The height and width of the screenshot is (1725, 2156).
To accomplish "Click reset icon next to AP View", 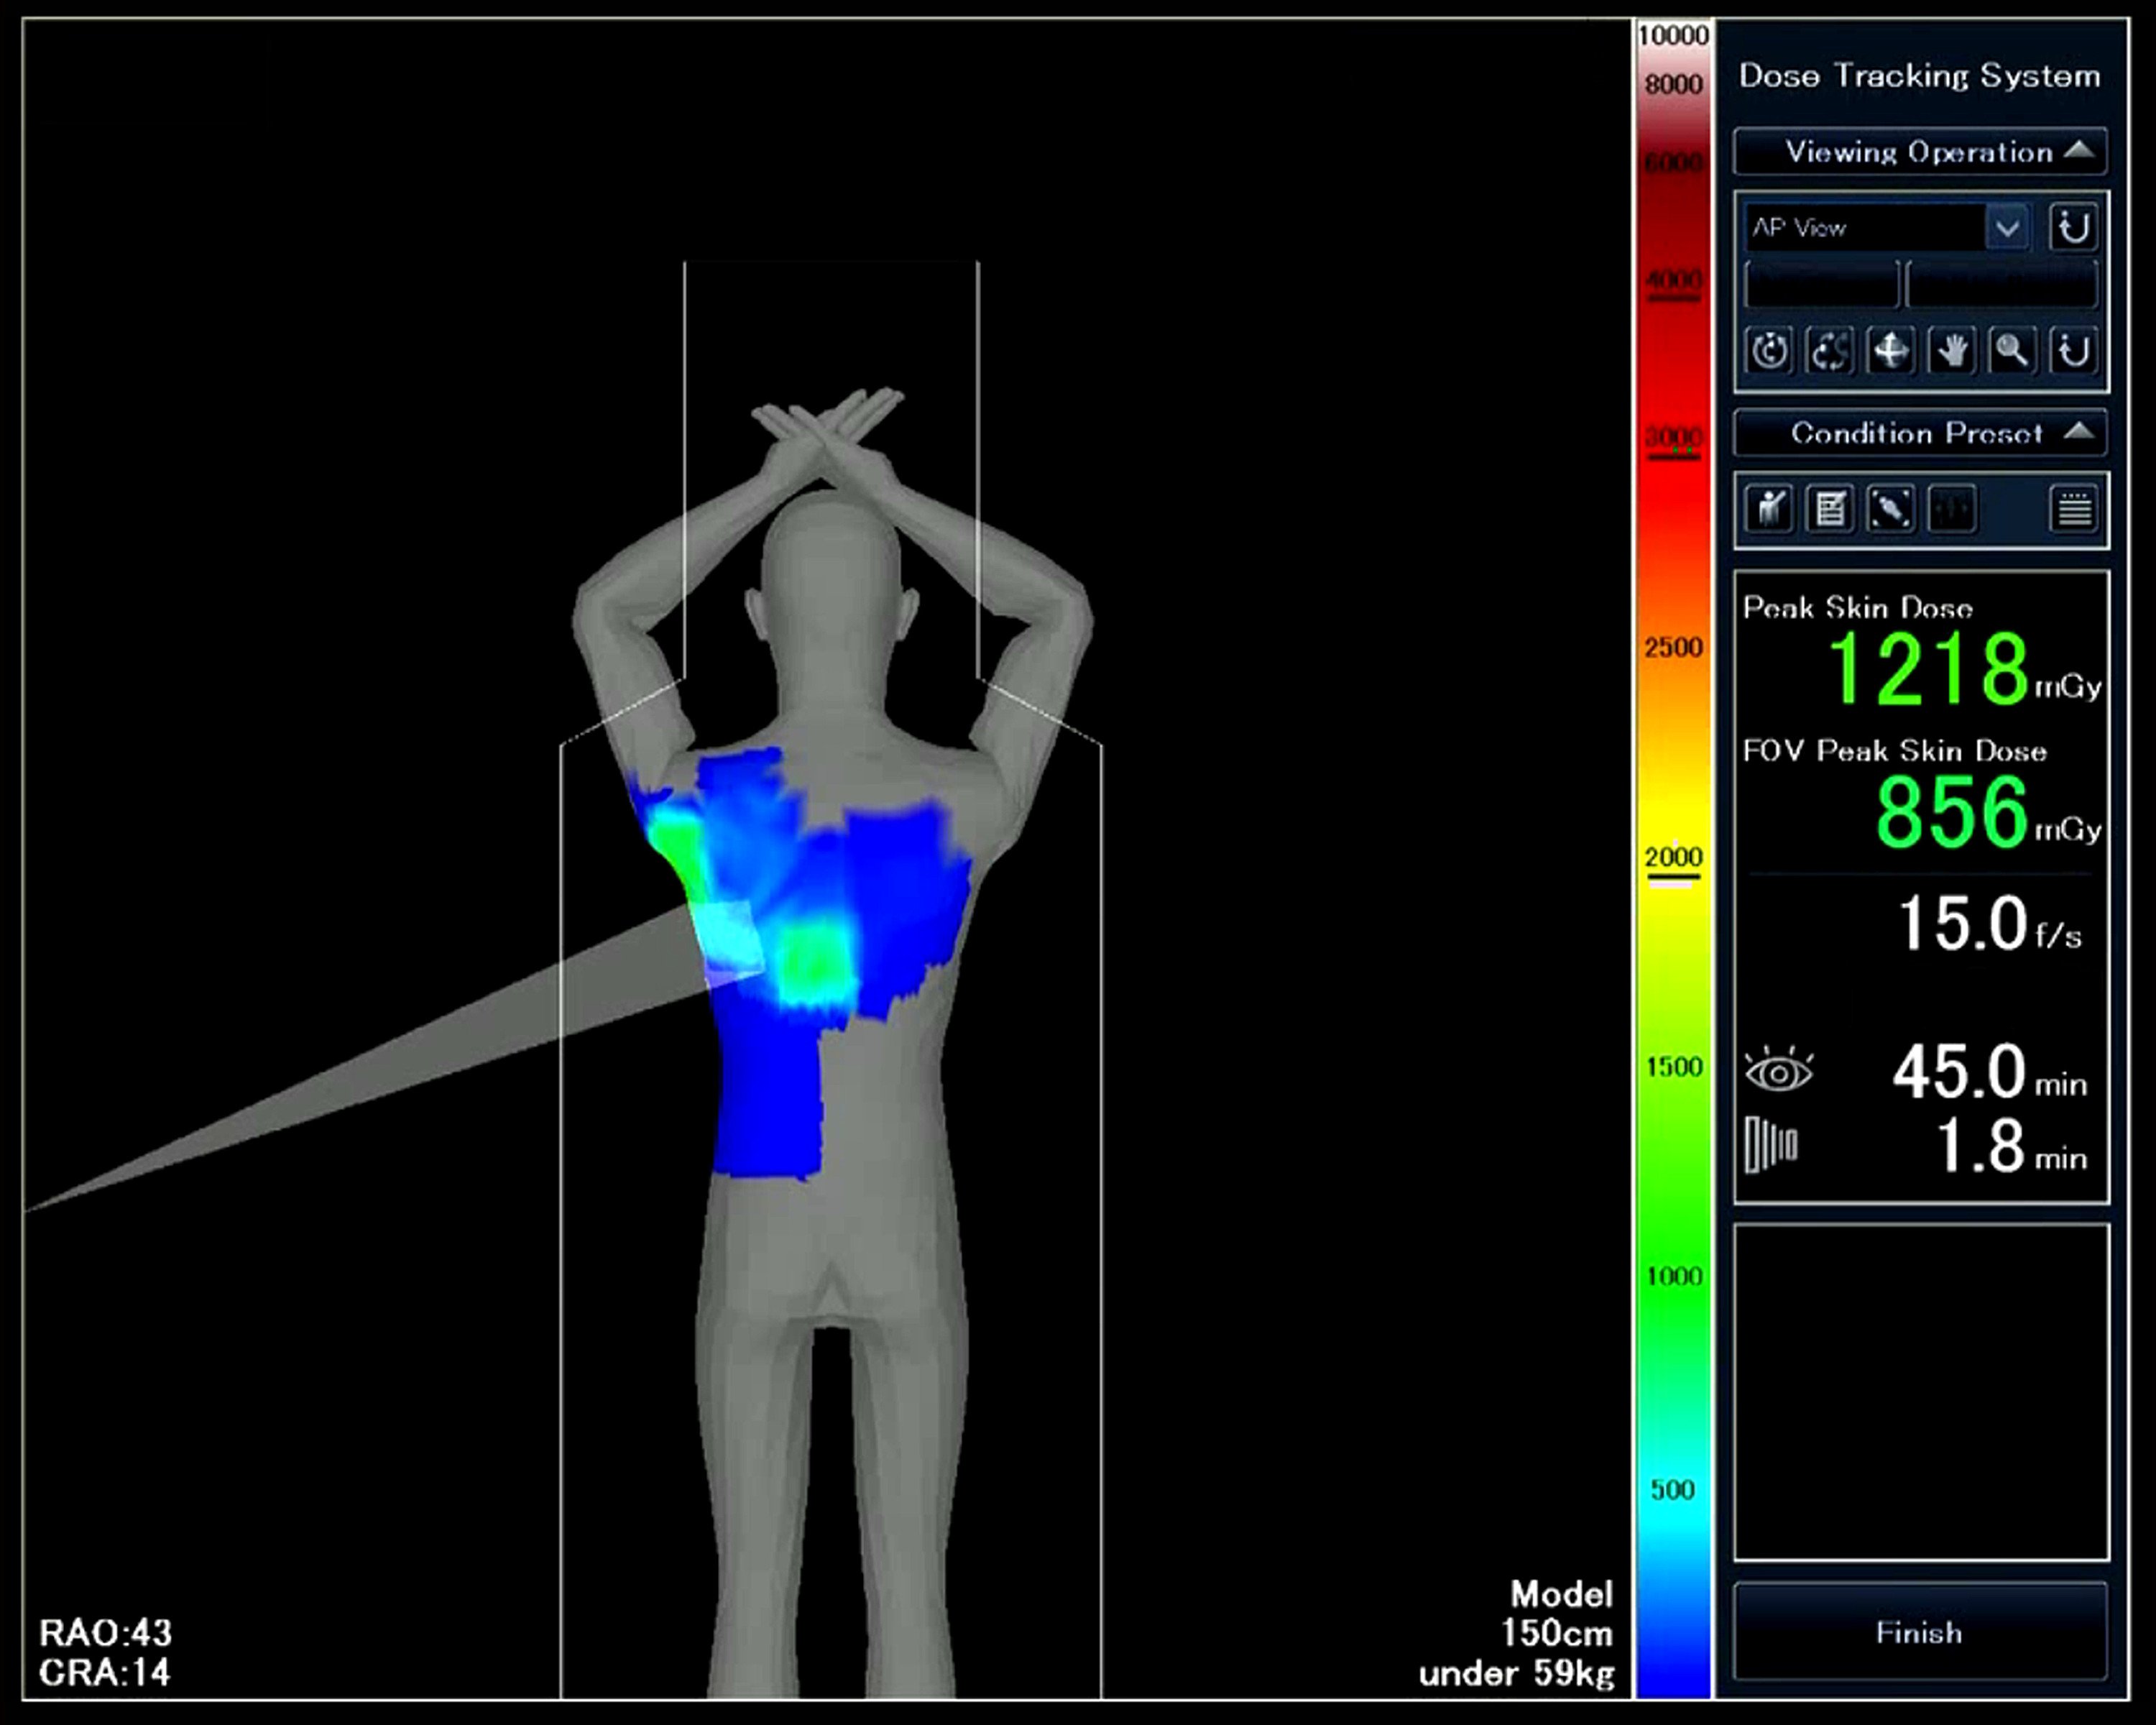I will [x=2072, y=228].
